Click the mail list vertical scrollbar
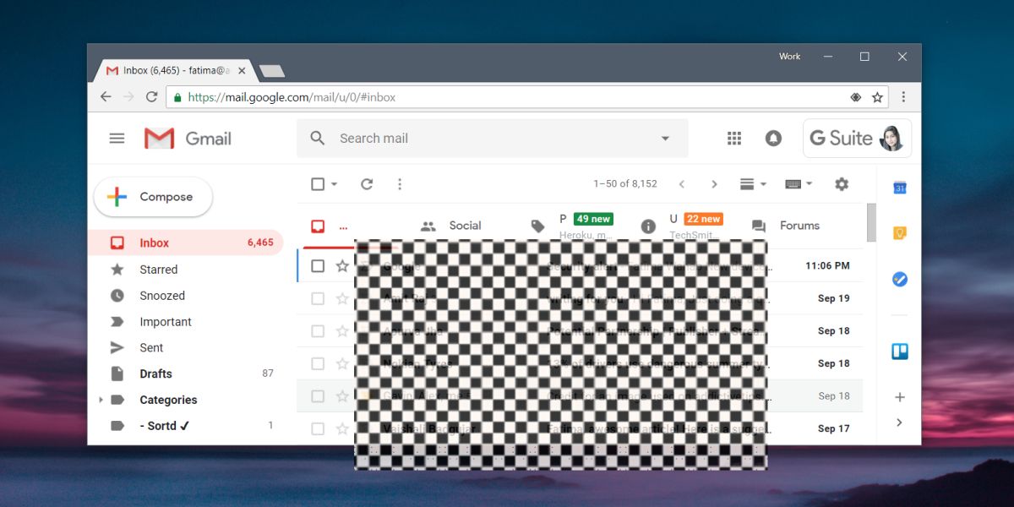Screen dimensions: 1014x507 [x=871, y=222]
